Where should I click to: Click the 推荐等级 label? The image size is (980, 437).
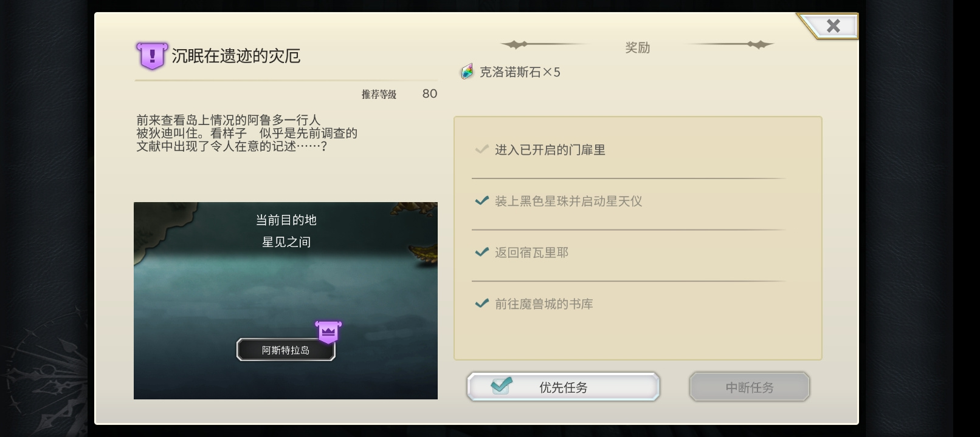click(379, 94)
